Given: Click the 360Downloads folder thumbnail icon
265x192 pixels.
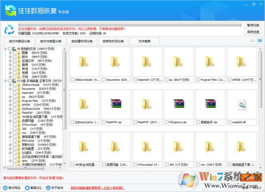Looking at the screenshot, I should coord(84,62).
